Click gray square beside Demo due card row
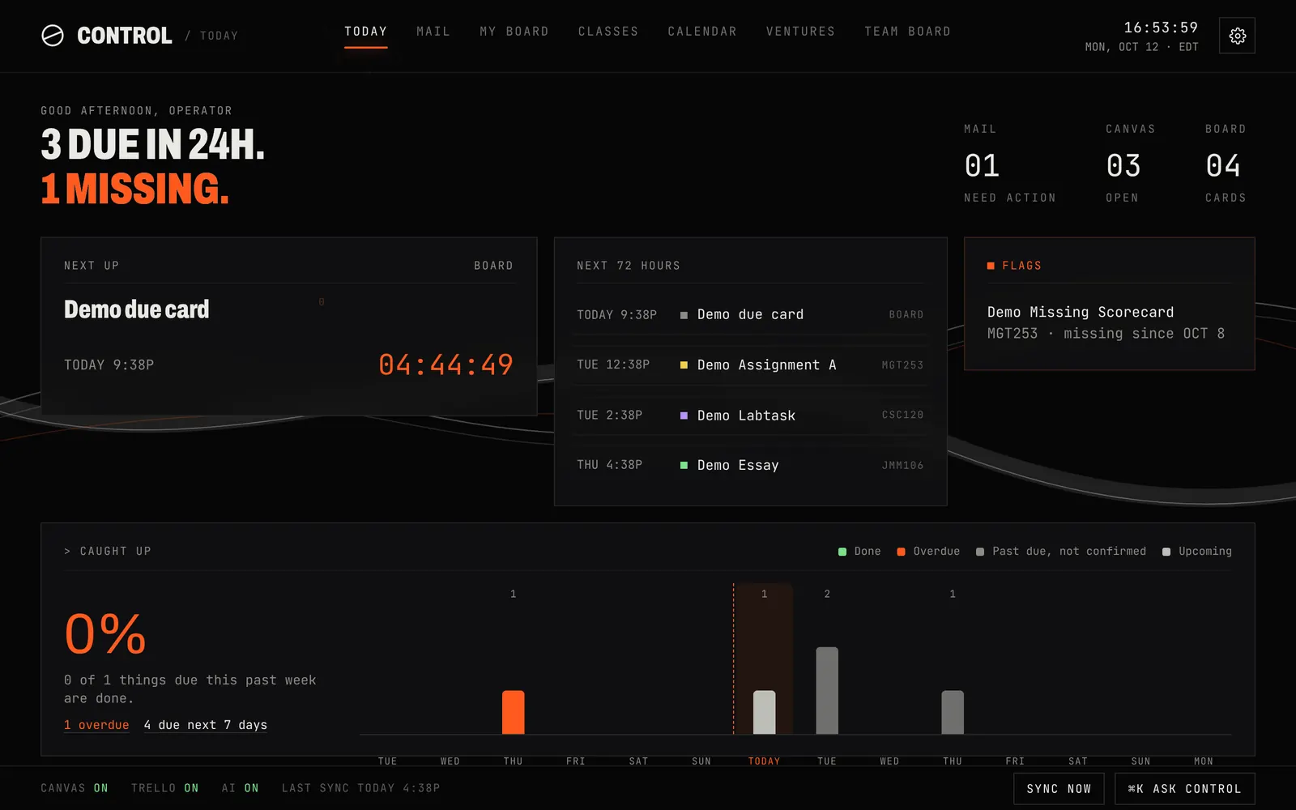 684,315
